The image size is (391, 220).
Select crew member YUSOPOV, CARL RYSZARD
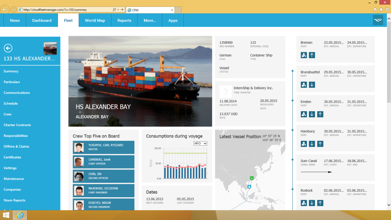103,147
